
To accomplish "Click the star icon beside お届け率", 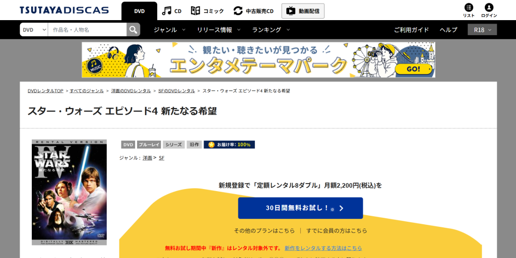I will 211,145.
